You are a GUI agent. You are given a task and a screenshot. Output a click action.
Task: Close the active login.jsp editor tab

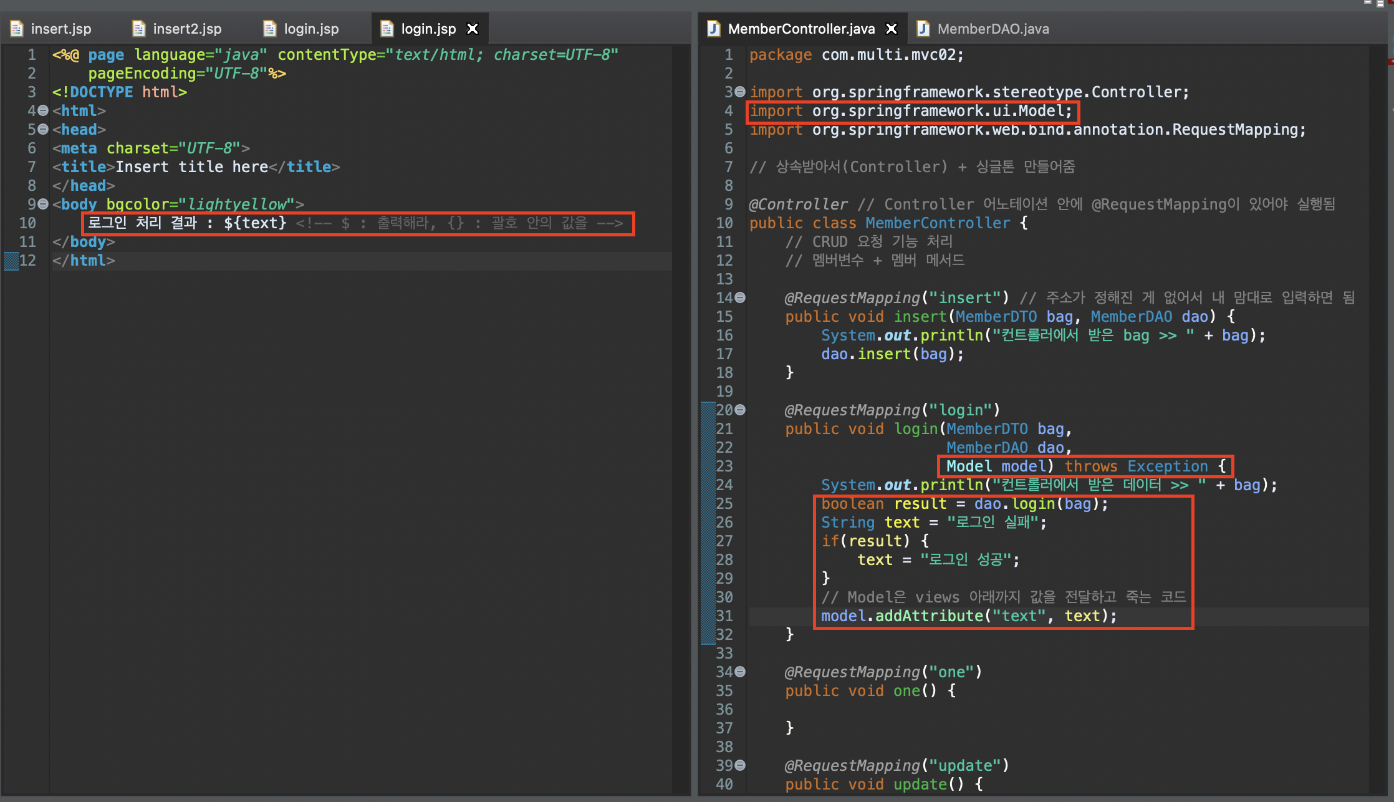(x=473, y=29)
